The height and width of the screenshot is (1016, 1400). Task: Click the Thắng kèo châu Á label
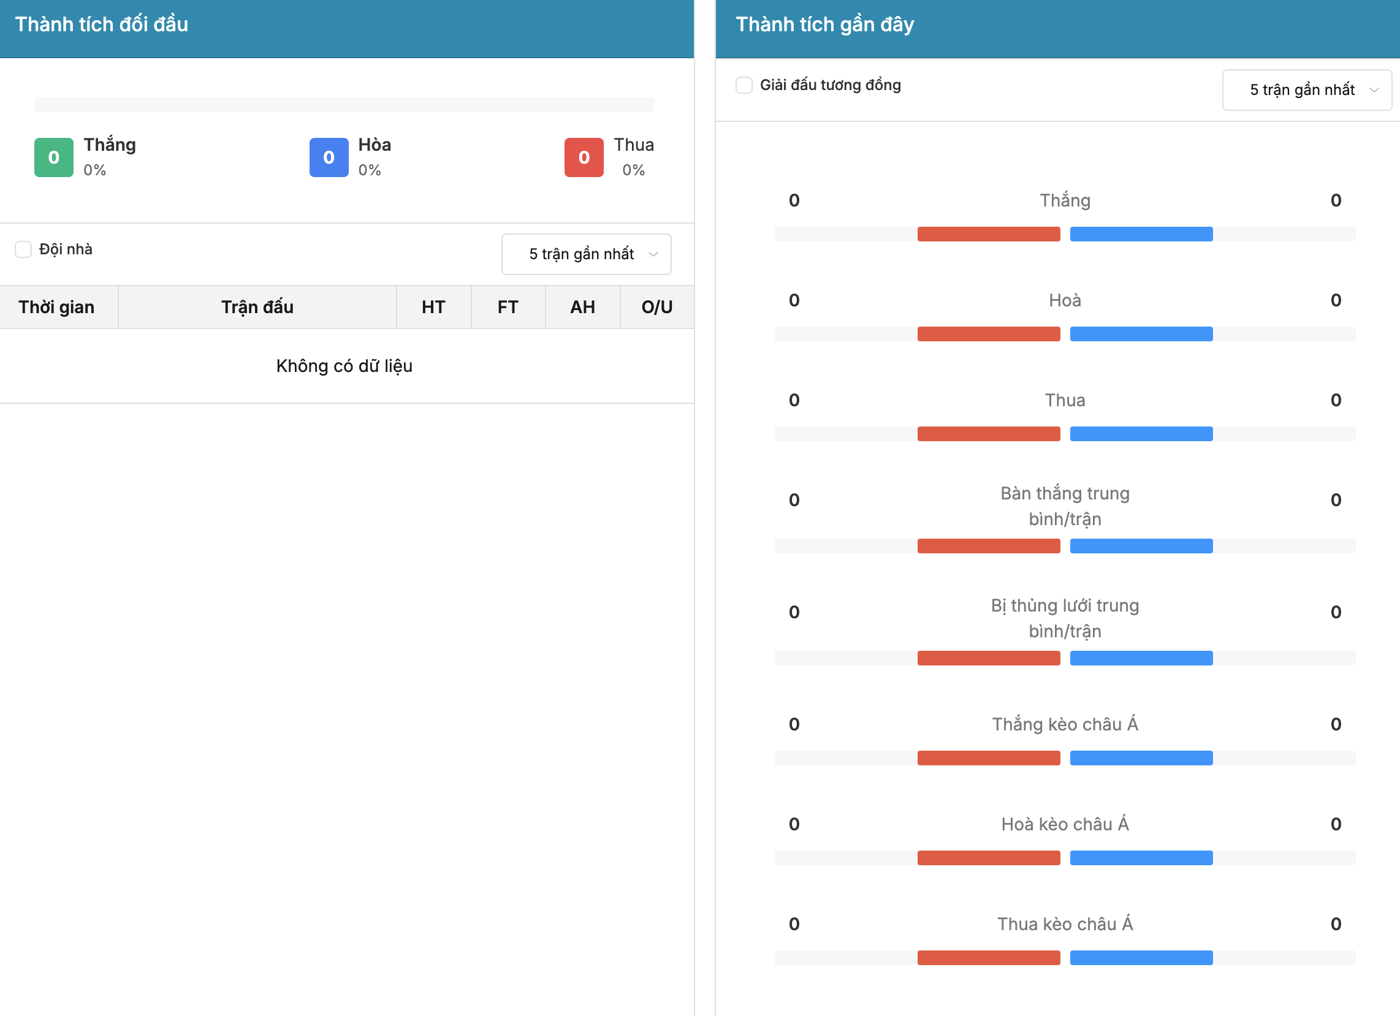[x=1065, y=724]
